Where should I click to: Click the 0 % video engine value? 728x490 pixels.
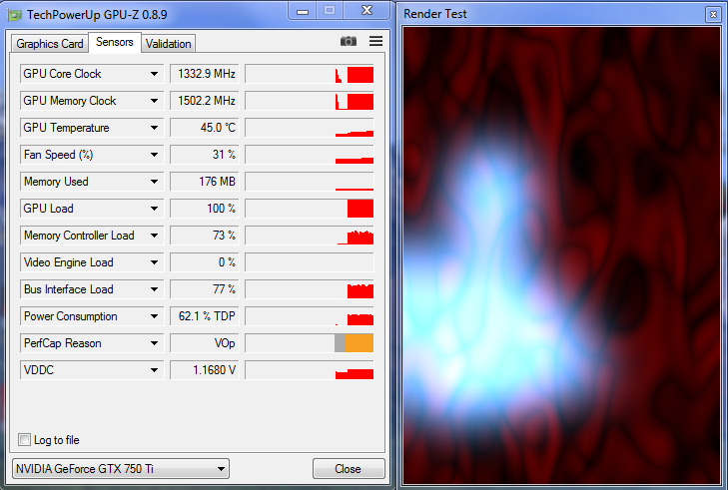tap(205, 262)
